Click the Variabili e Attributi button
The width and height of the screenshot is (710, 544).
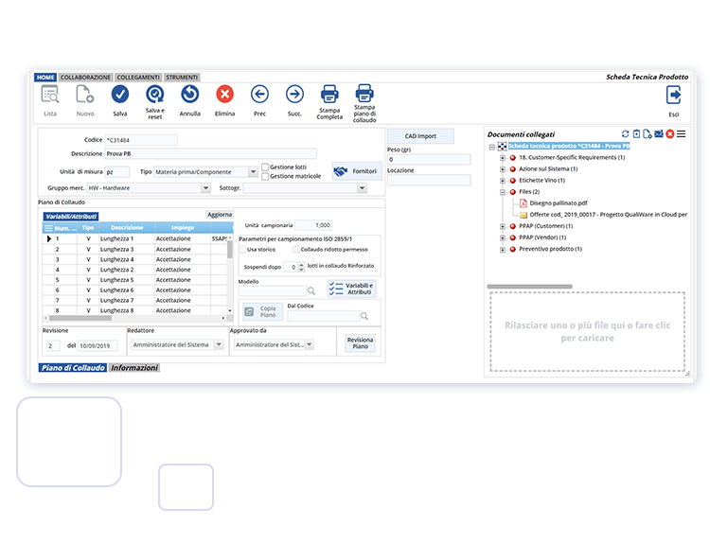352,289
